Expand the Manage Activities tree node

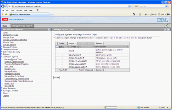click(x=2, y=90)
